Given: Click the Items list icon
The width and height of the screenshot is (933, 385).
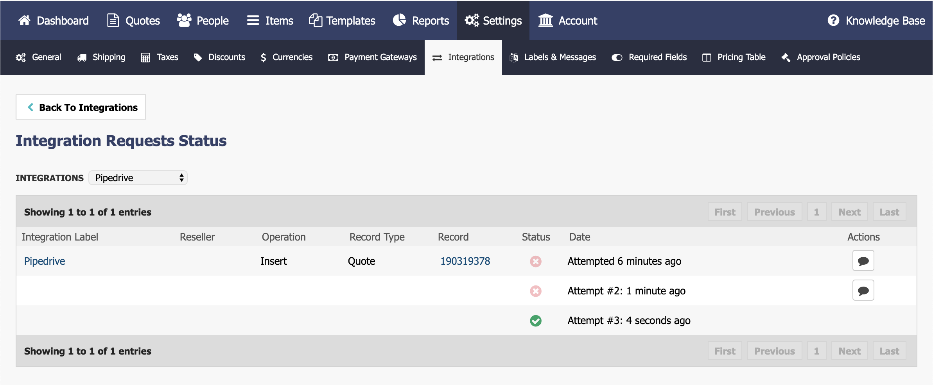Looking at the screenshot, I should (x=253, y=20).
